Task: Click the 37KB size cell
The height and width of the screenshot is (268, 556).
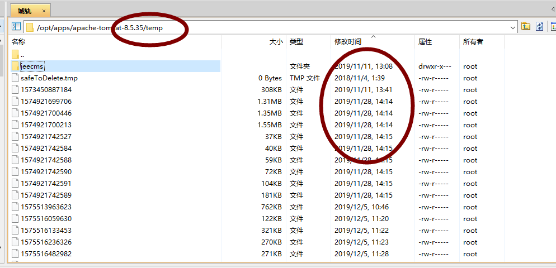Action: click(274, 137)
